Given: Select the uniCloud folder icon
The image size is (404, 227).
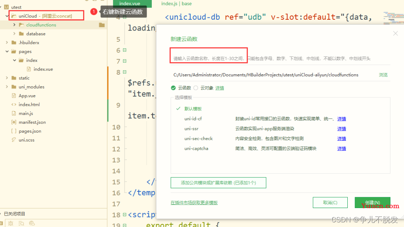Looking at the screenshot, I should click(x=14, y=16).
